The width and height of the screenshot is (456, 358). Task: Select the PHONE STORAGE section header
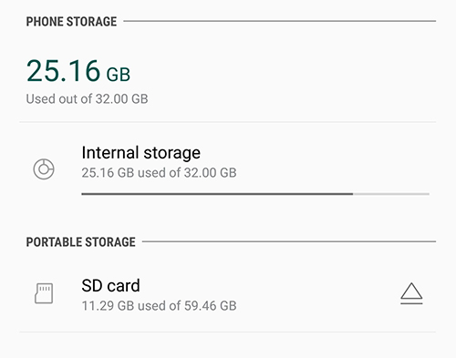click(71, 22)
